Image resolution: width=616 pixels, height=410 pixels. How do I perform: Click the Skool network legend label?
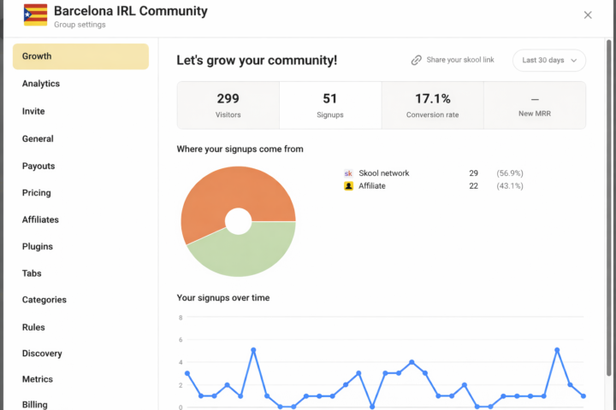click(x=384, y=173)
